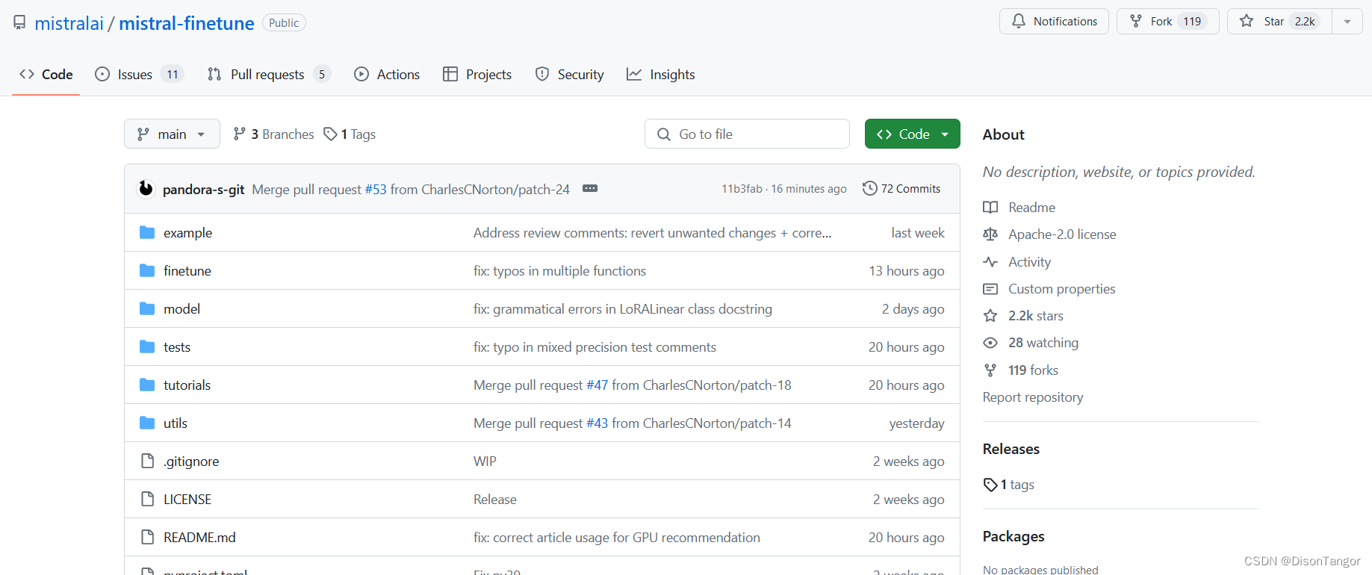
Task: Switch to the Code tab
Action: (x=46, y=75)
